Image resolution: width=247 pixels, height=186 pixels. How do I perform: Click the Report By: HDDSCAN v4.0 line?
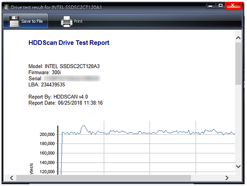(58, 97)
